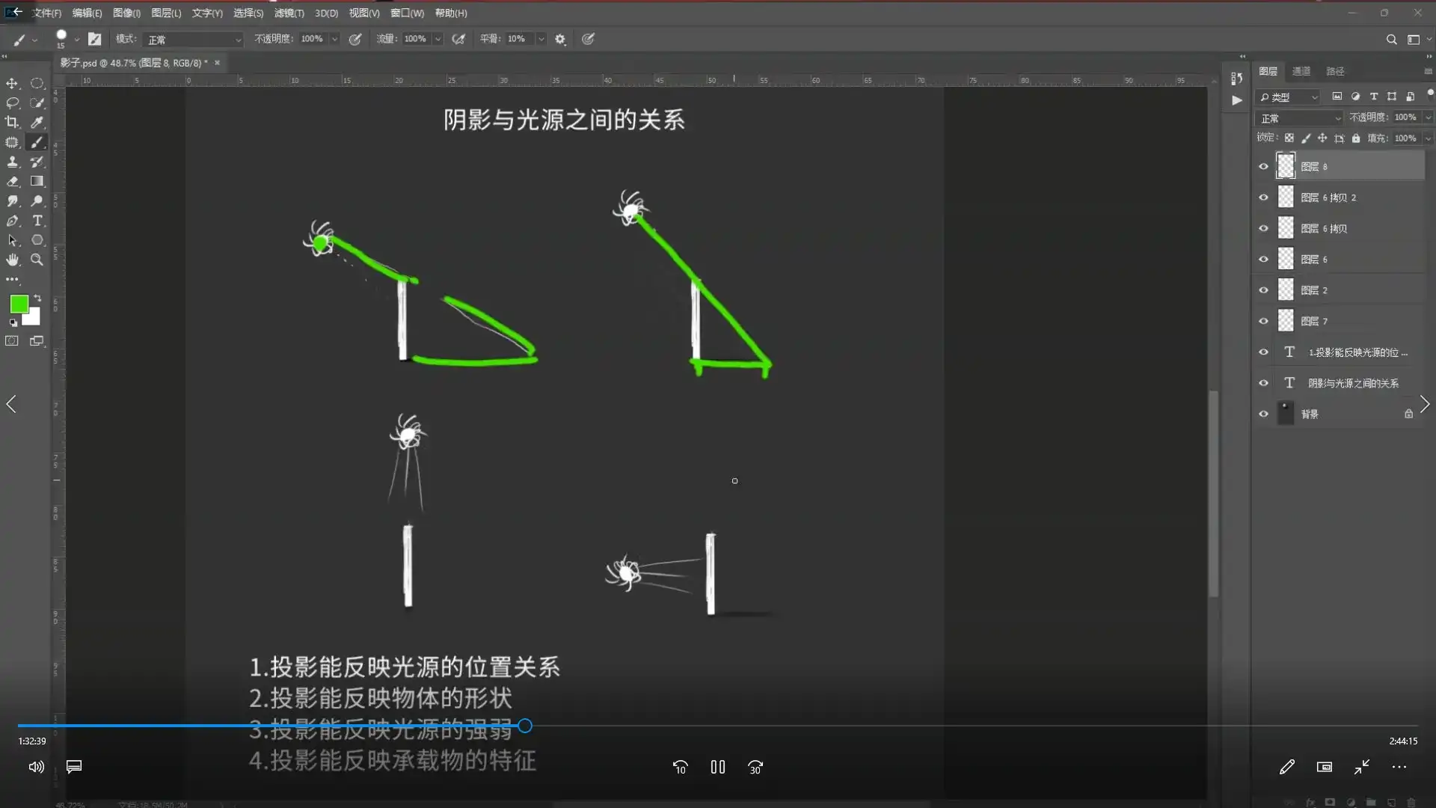Hide the 背景 layer

1263,413
